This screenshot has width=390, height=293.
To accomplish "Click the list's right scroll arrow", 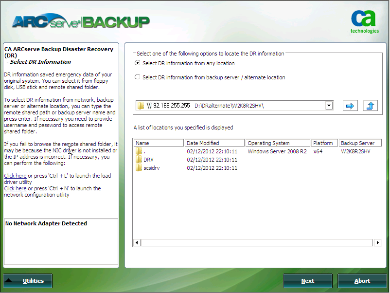I will pyautogui.click(x=377, y=242).
